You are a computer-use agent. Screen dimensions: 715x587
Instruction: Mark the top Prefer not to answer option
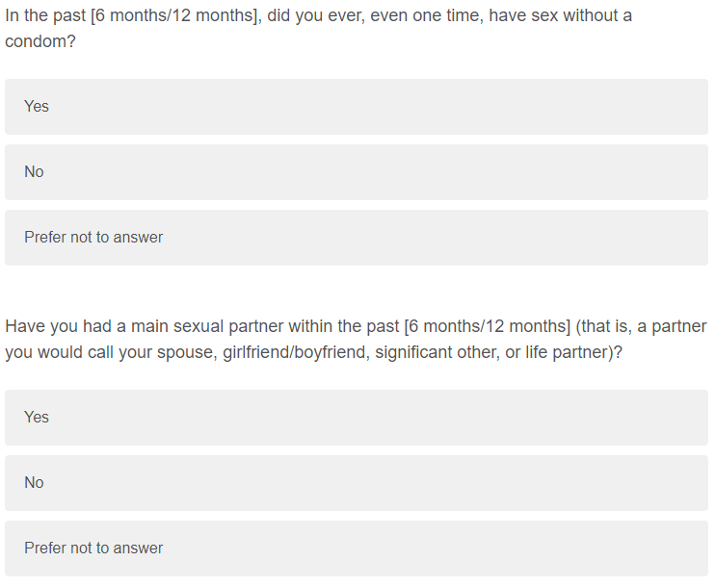(356, 238)
